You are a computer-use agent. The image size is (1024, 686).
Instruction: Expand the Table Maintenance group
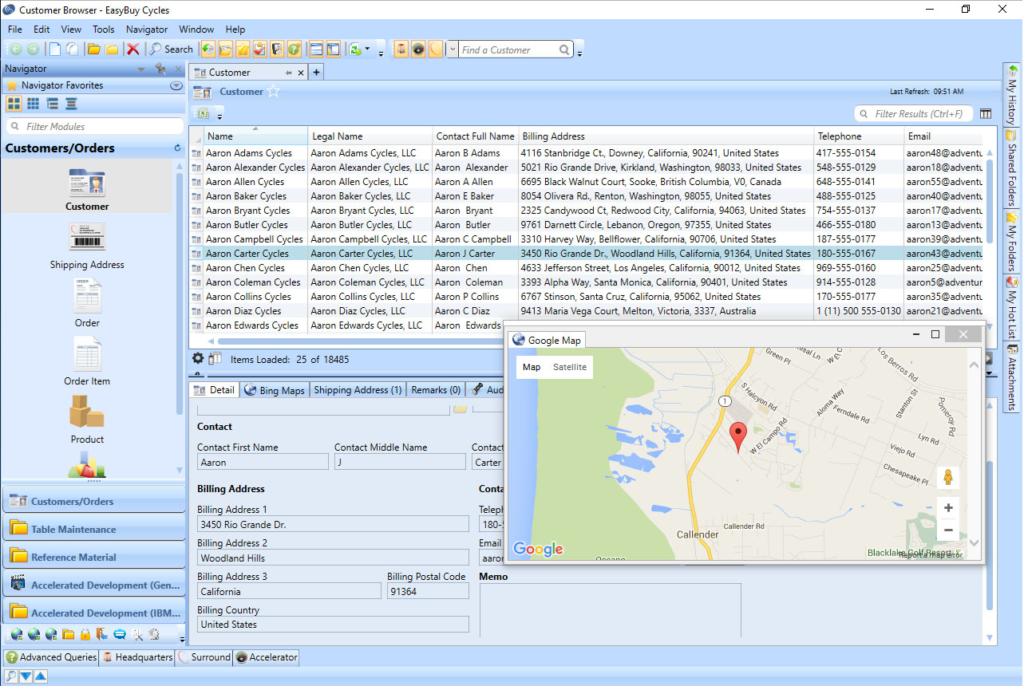(x=93, y=529)
